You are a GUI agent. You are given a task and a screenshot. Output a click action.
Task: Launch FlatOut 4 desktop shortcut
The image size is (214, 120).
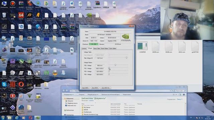pyautogui.click(x=38, y=17)
